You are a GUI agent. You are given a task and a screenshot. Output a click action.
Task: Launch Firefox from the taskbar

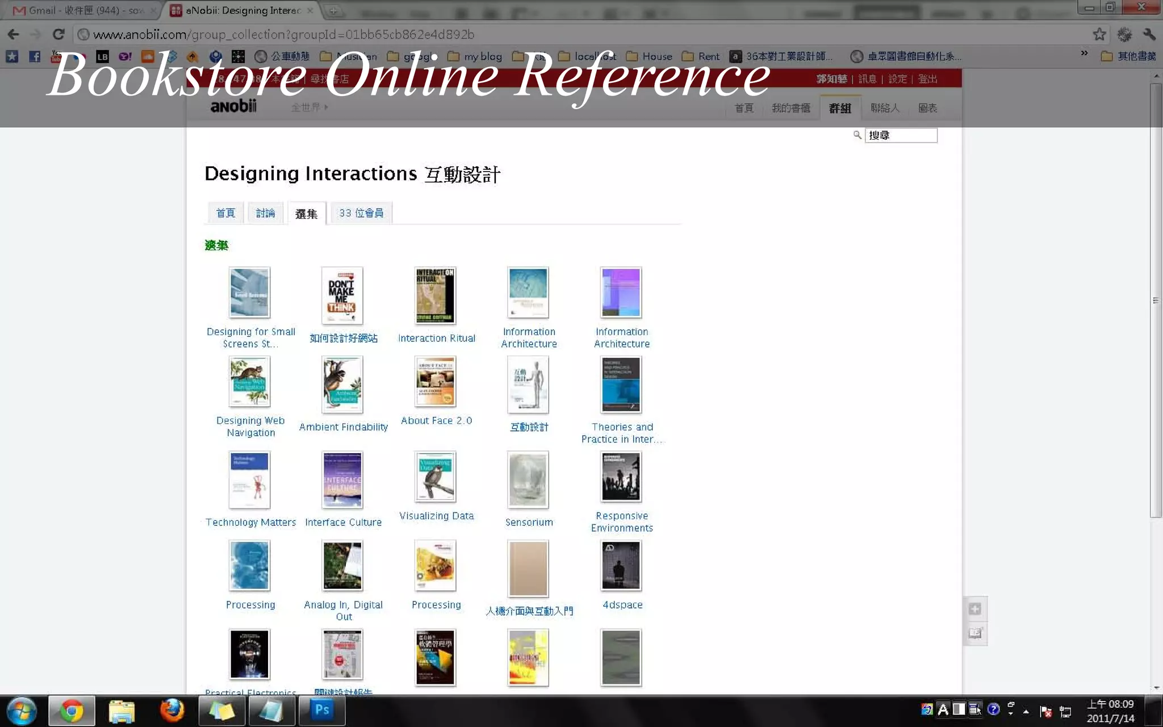pos(171,711)
